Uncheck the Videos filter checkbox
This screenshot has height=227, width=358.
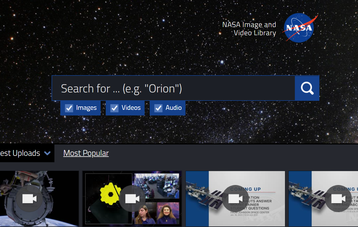tap(114, 108)
